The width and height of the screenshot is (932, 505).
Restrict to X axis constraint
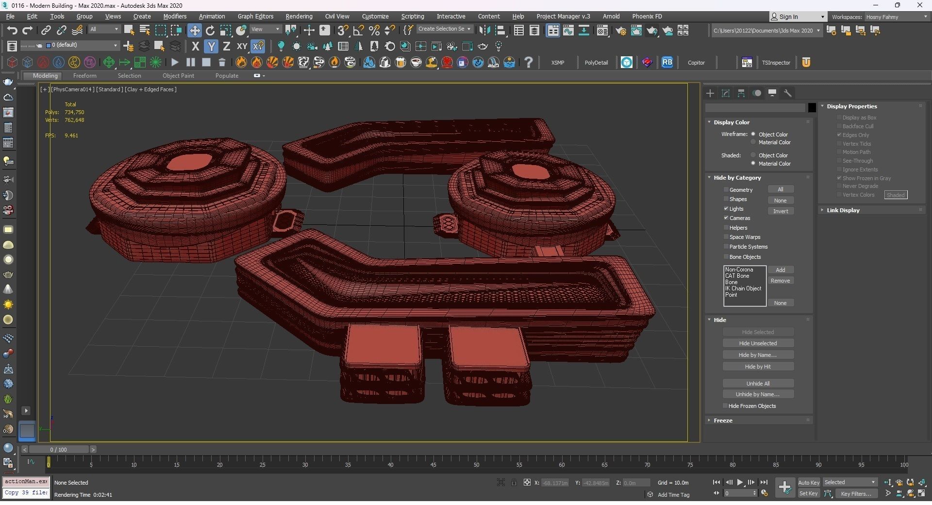[195, 46]
